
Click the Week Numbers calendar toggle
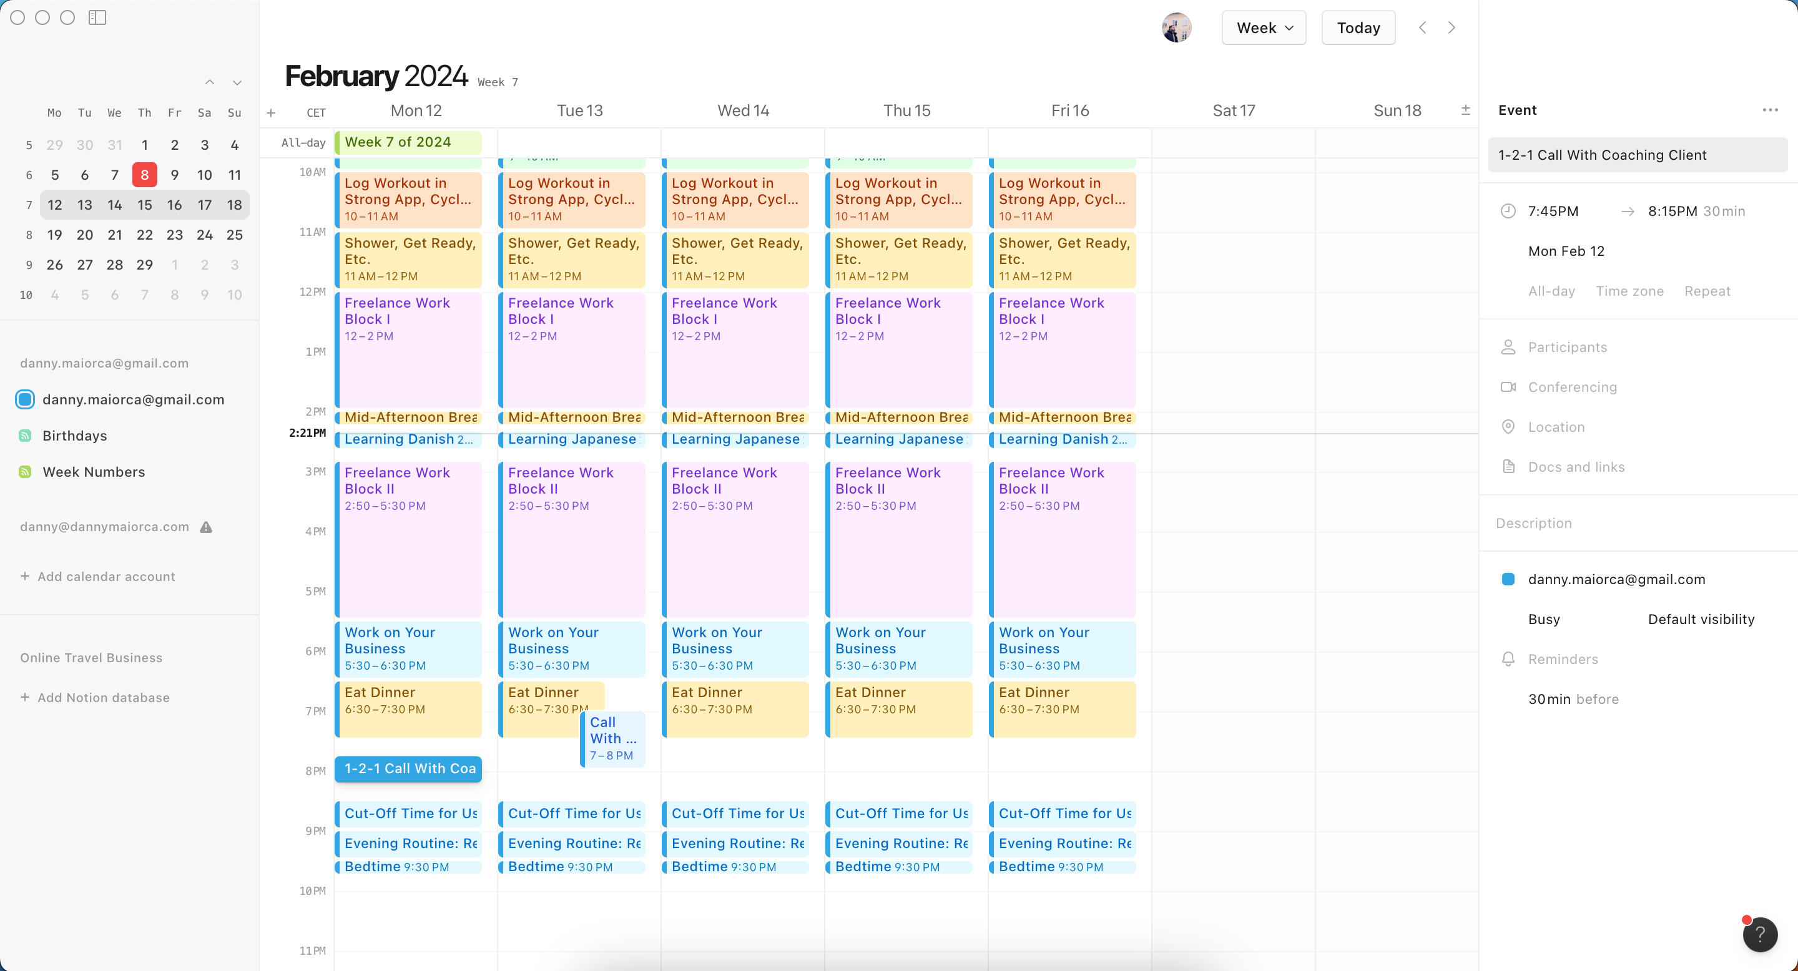click(25, 471)
